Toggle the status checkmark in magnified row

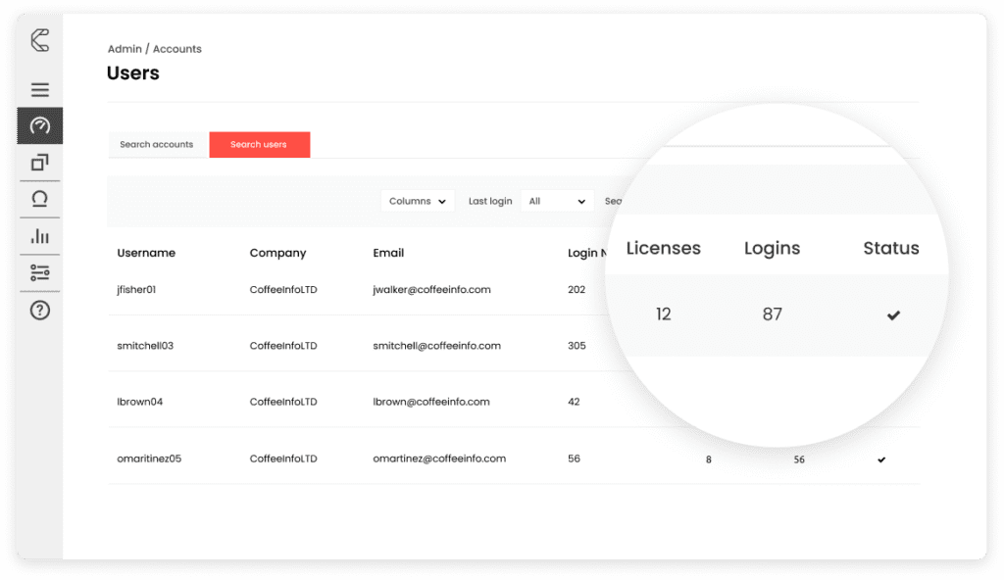893,315
